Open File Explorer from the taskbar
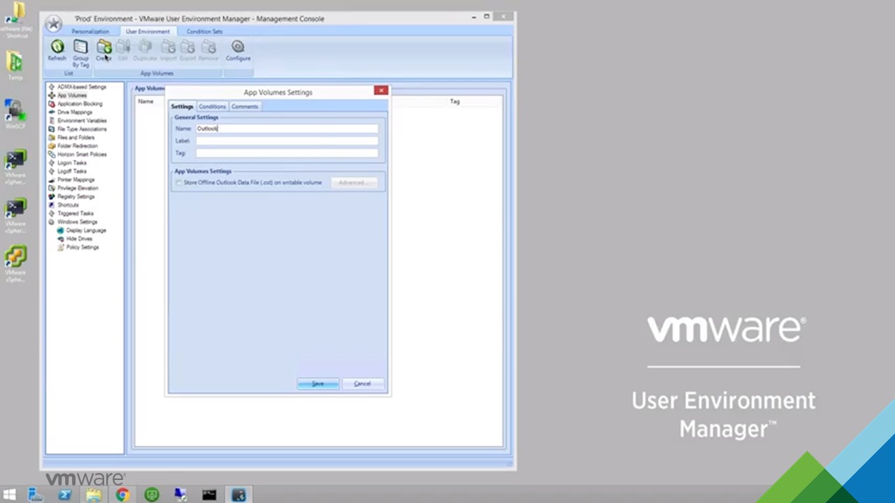The height and width of the screenshot is (503, 895). (x=94, y=495)
